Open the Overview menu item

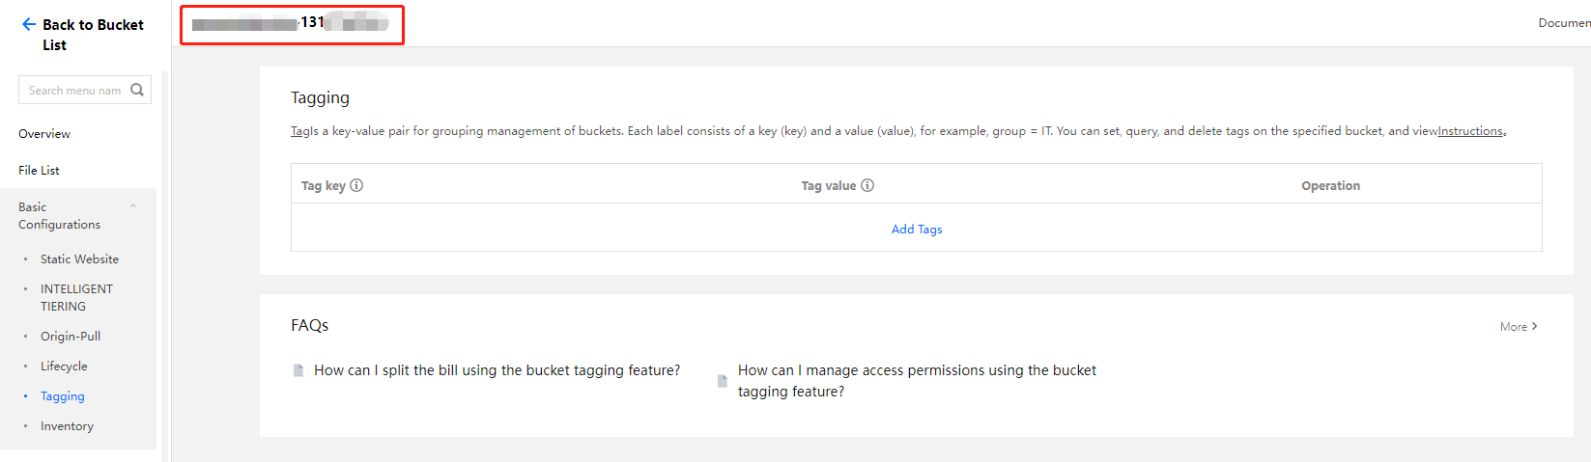[44, 134]
